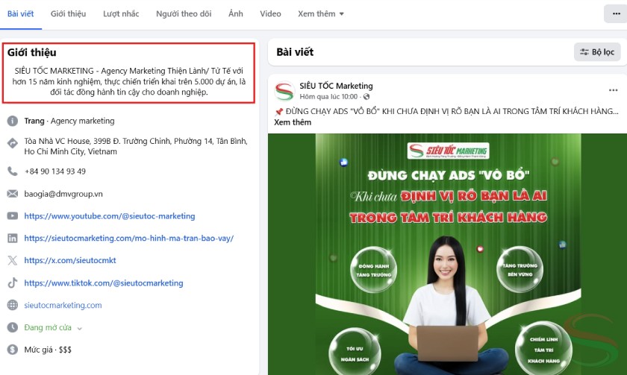The width and height of the screenshot is (627, 375).
Task: Switch to Người theo dõi tab
Action: 184,13
